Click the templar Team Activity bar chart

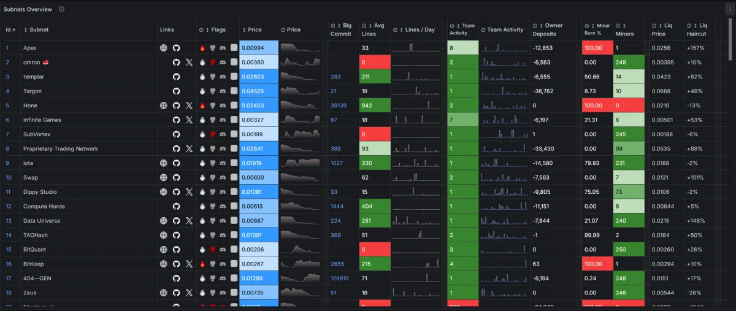tap(504, 77)
